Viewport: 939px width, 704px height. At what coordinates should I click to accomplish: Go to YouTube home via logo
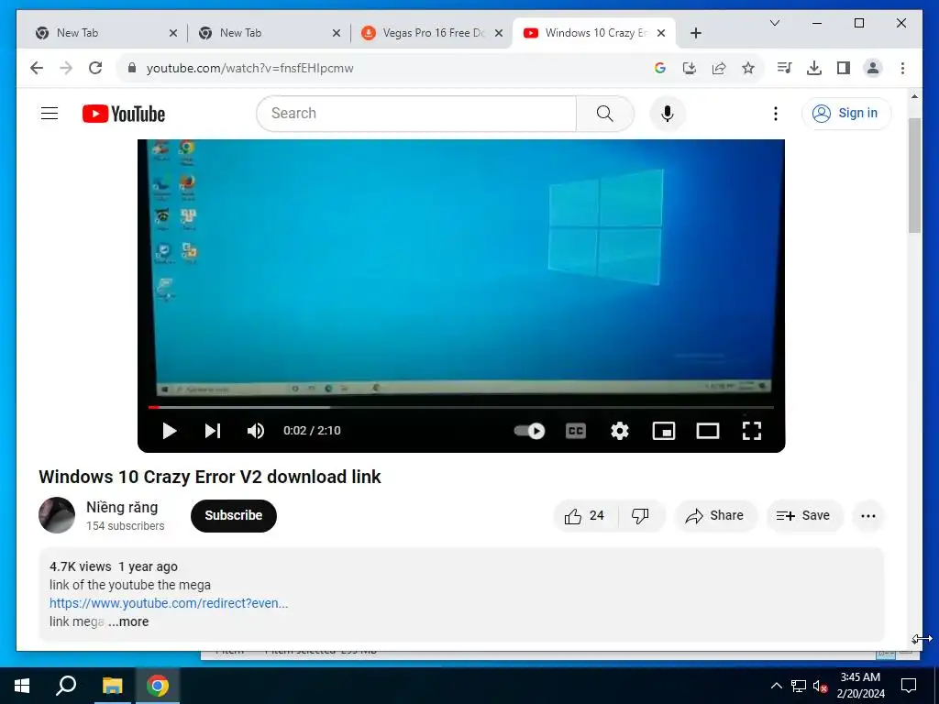click(124, 114)
